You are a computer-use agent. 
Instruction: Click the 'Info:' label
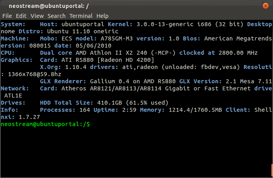coord(10,110)
